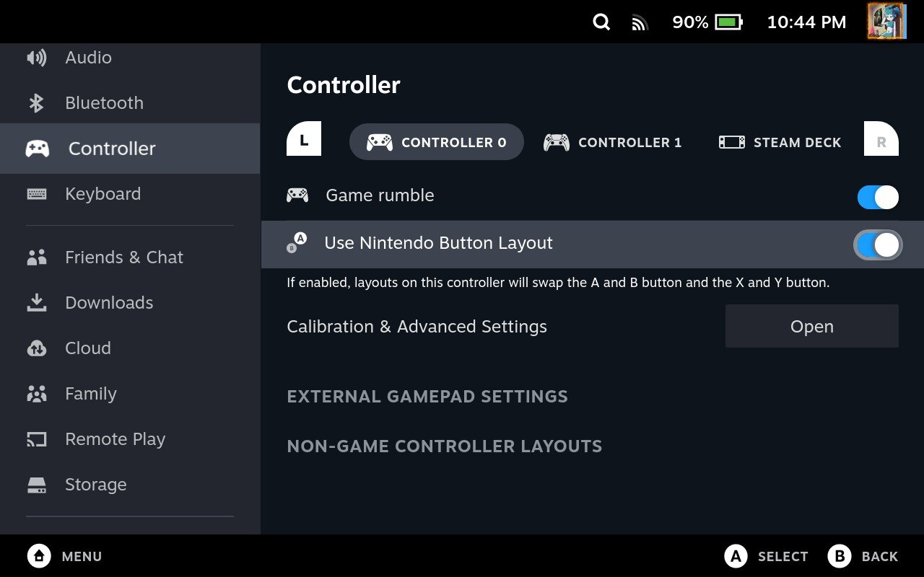The width and height of the screenshot is (924, 577).
Task: Click the A SELECT button hint
Action: [x=766, y=556]
